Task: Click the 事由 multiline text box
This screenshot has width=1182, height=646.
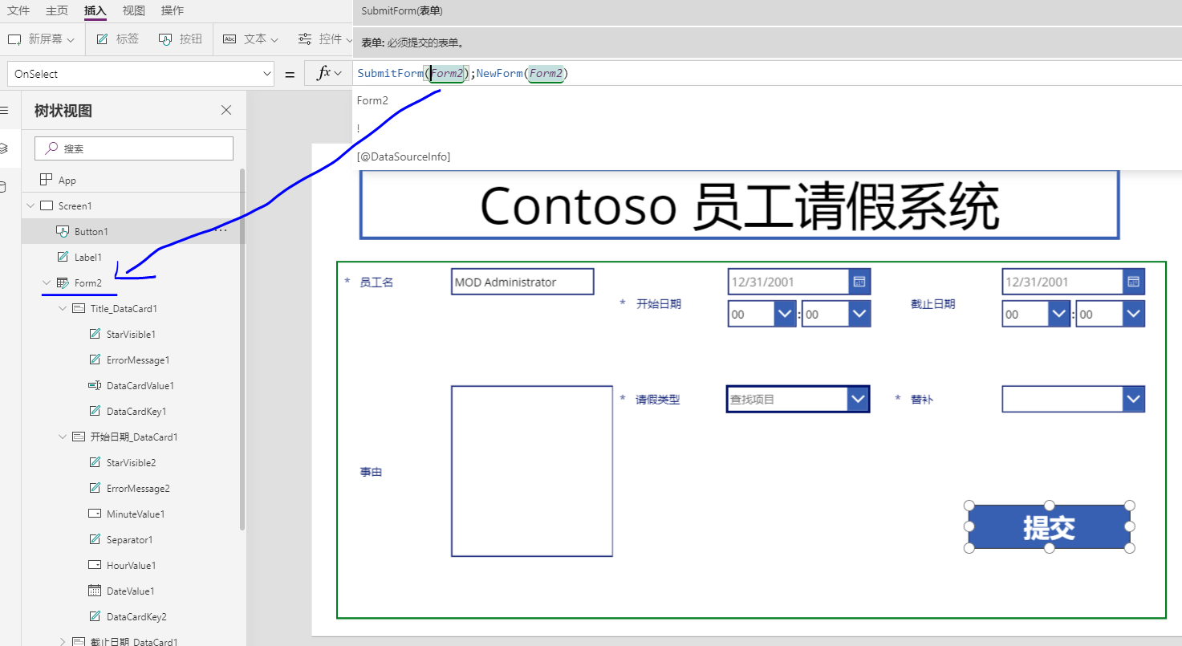Action: (x=532, y=471)
